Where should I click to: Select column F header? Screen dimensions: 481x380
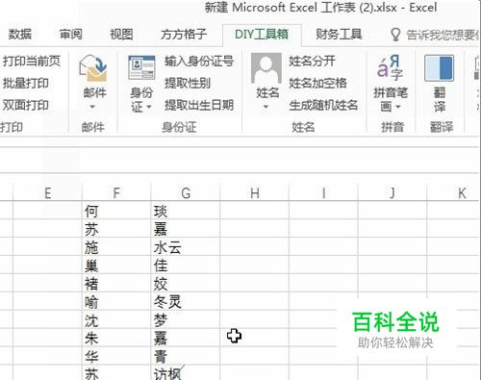click(x=116, y=193)
